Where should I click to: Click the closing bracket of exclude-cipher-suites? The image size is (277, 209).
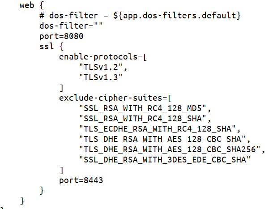click(61, 169)
